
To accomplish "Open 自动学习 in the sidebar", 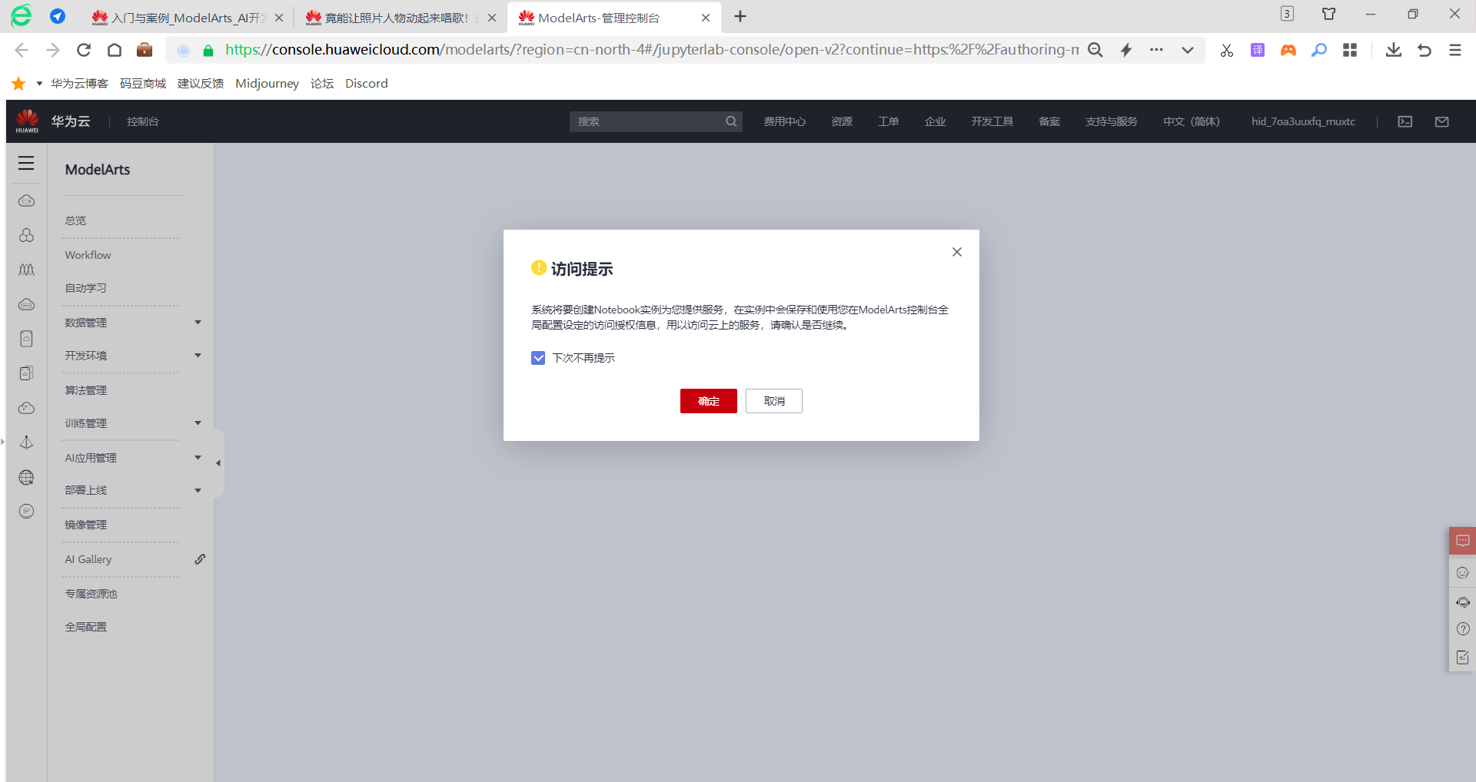I will click(x=85, y=288).
